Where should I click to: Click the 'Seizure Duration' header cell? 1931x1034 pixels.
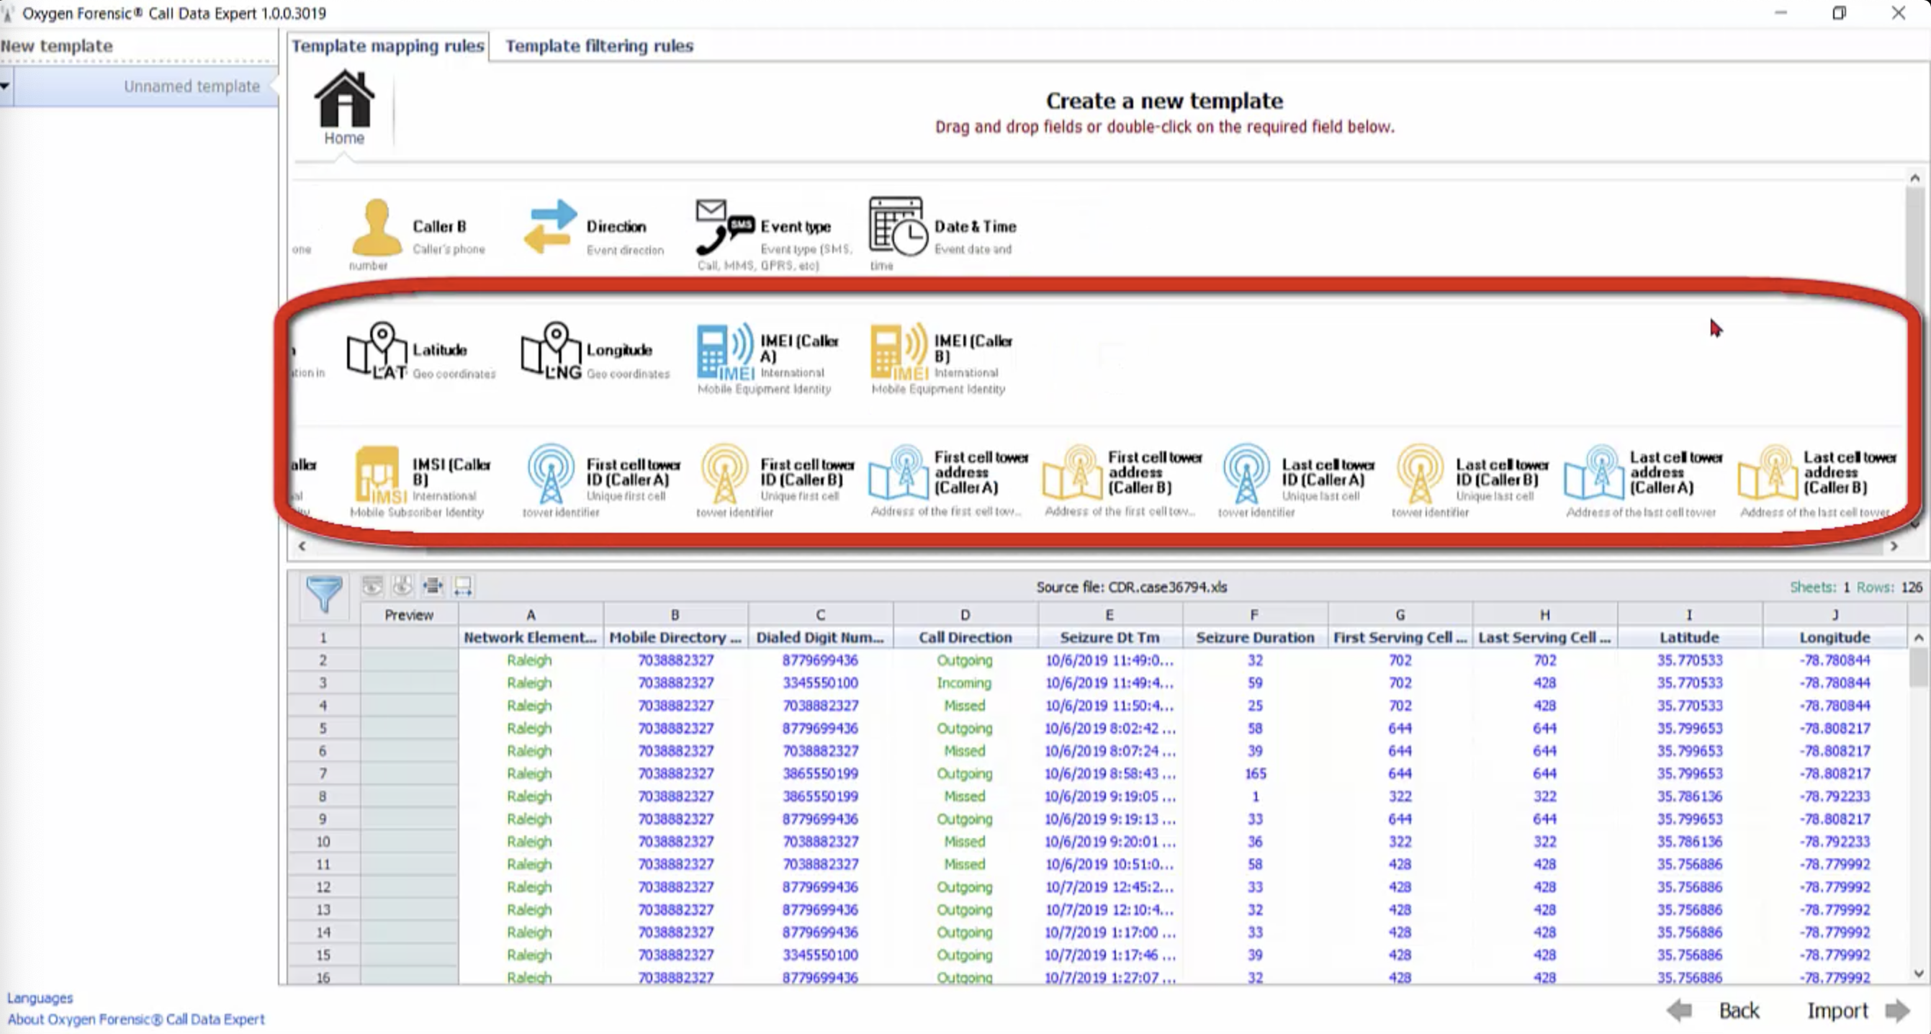pos(1255,637)
